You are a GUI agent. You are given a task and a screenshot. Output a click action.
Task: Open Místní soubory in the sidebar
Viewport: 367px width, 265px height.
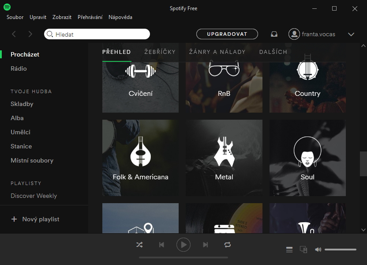coord(32,160)
